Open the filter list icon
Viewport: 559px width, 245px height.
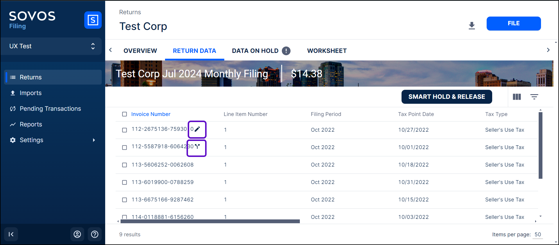pos(534,97)
